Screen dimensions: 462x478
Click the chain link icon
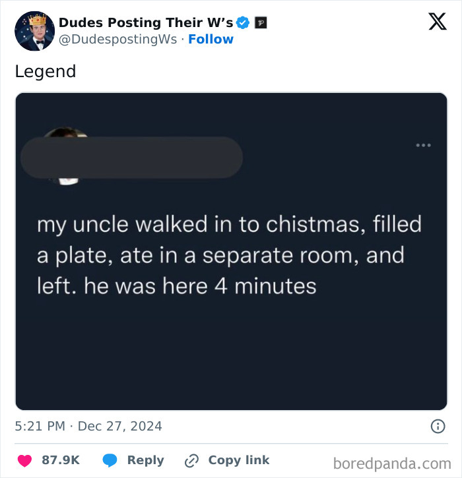pyautogui.click(x=192, y=460)
